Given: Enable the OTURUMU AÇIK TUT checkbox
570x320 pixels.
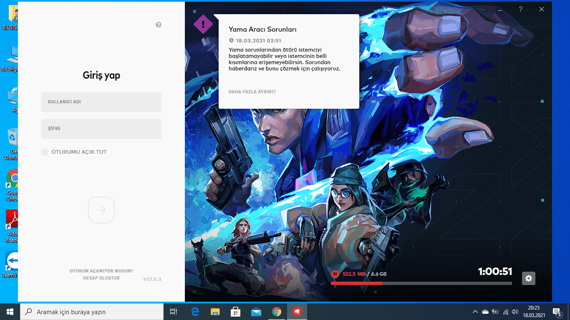Looking at the screenshot, I should (45, 152).
